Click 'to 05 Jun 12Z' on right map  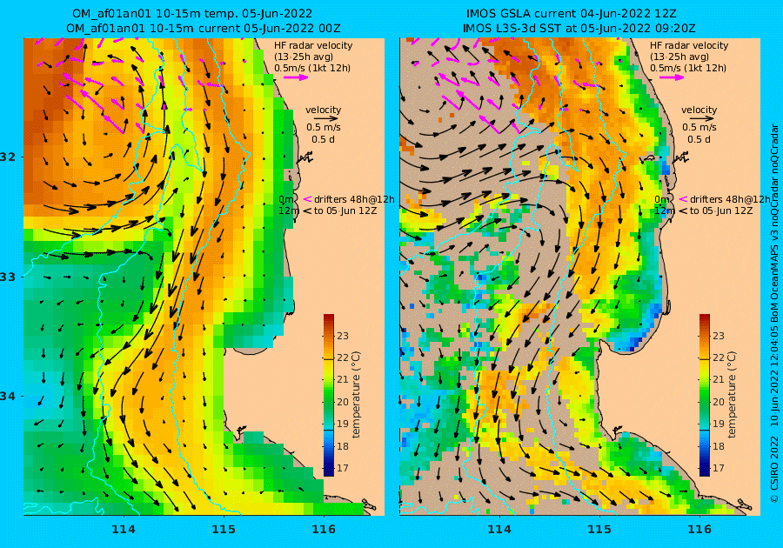click(x=720, y=211)
